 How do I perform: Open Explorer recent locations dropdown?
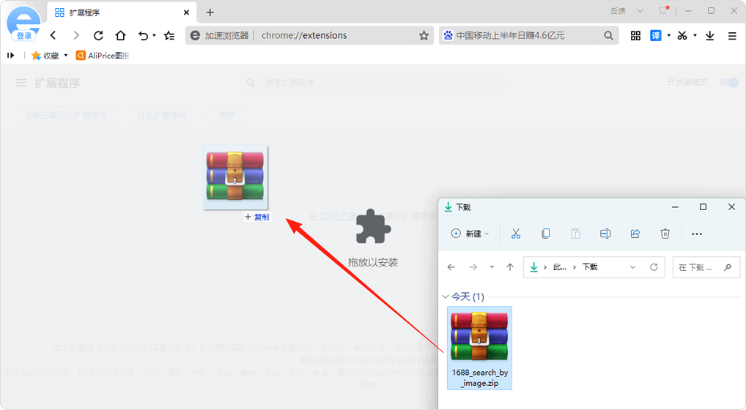click(x=492, y=267)
